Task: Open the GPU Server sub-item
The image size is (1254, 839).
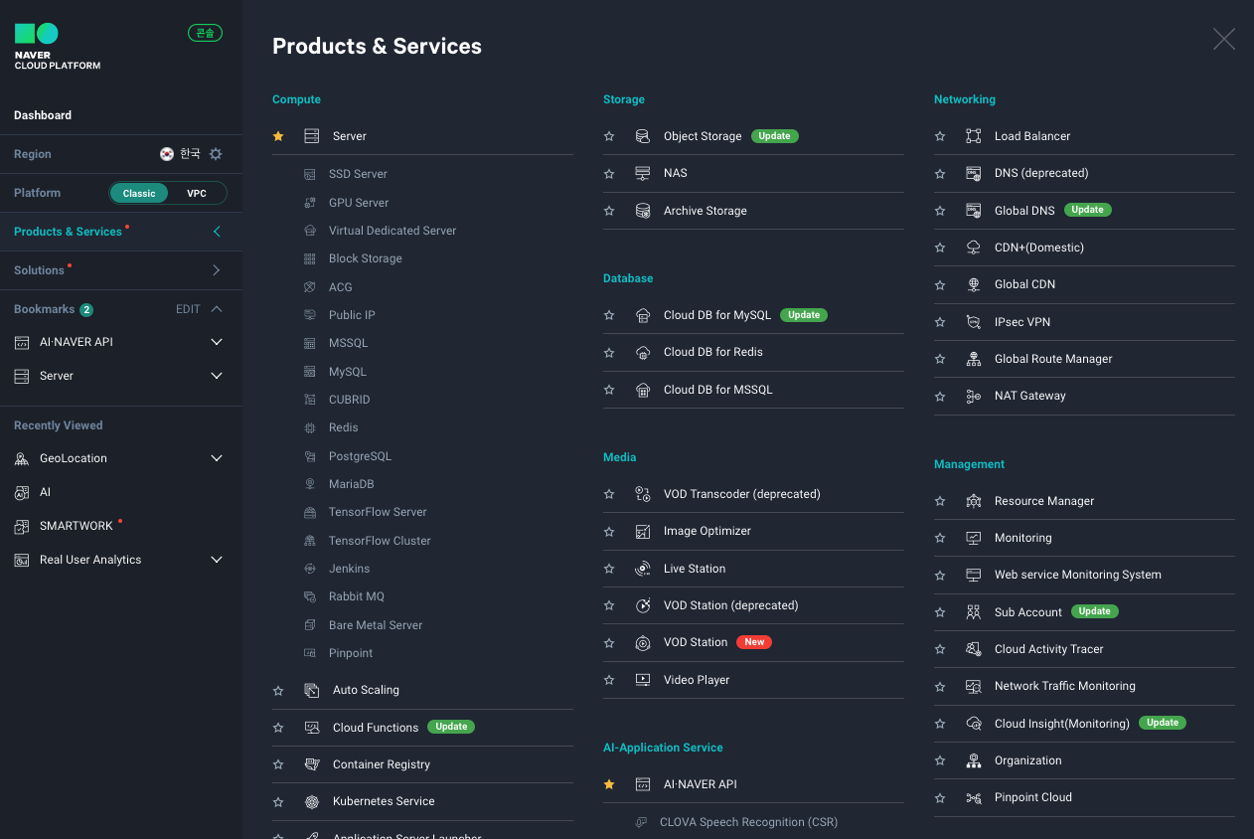Action: pos(359,203)
